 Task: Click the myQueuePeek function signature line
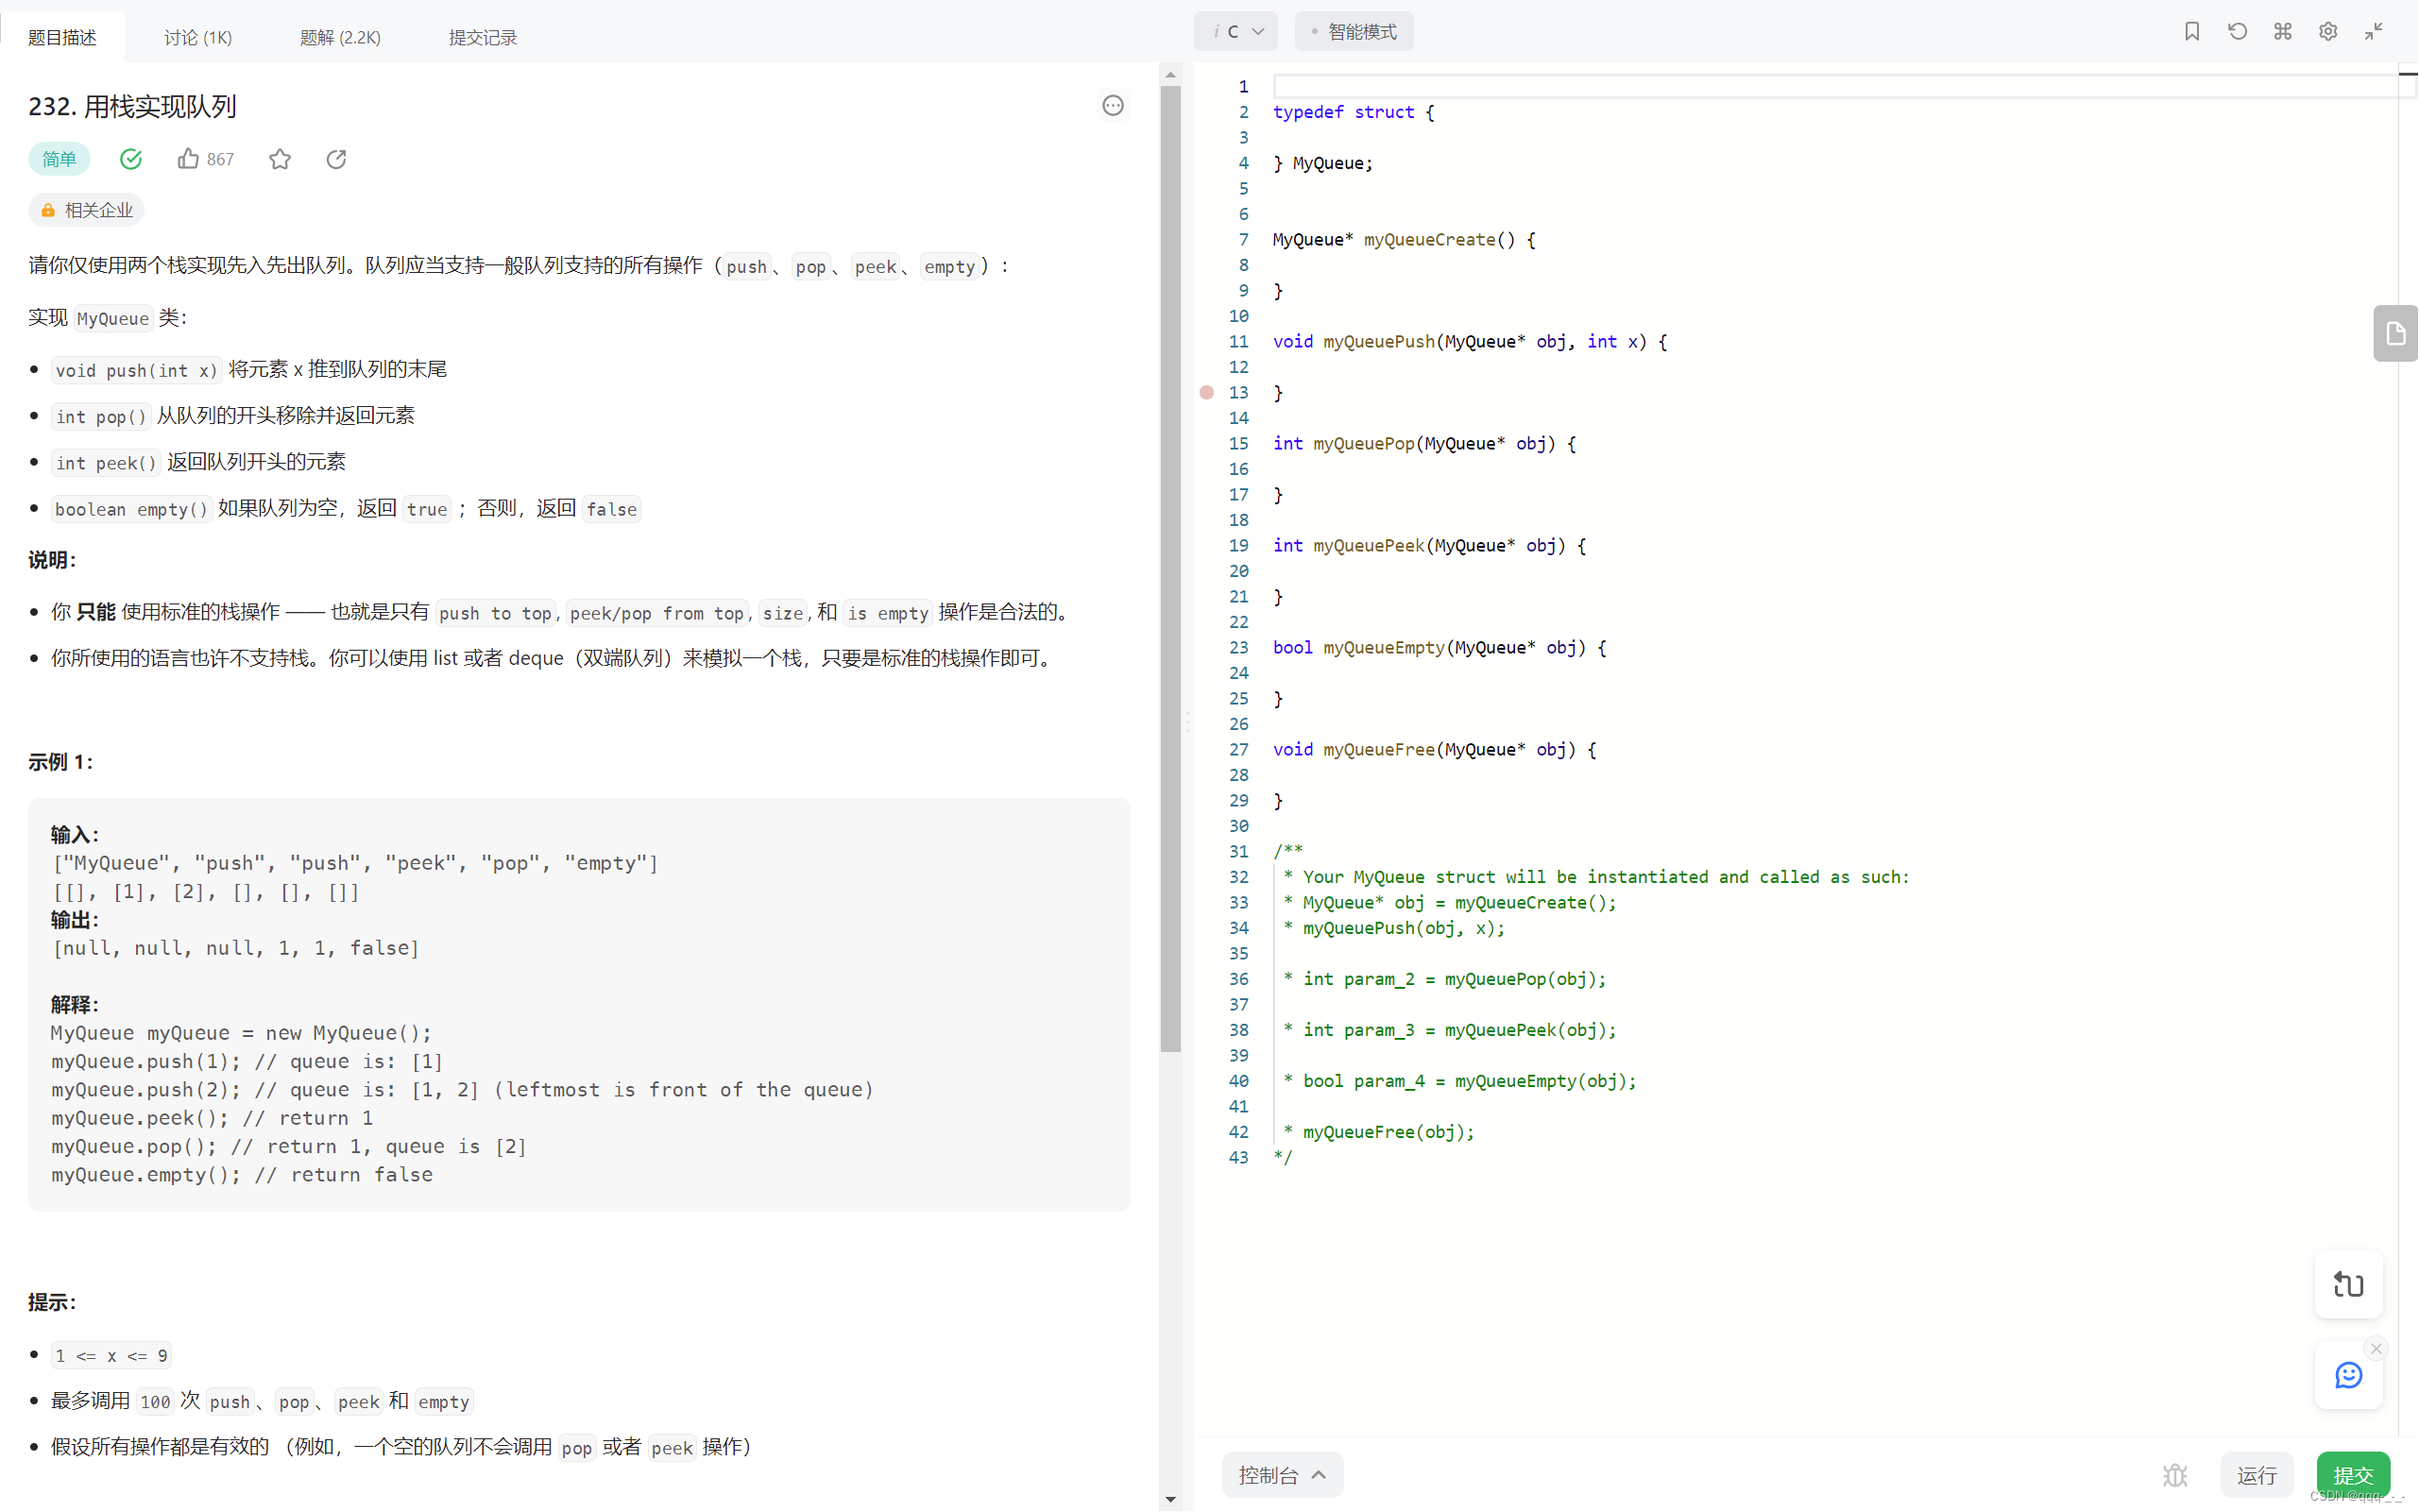pyautogui.click(x=1429, y=546)
